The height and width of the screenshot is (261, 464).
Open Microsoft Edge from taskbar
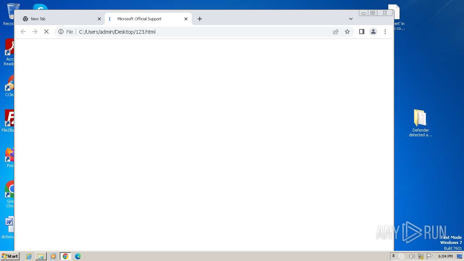78,256
